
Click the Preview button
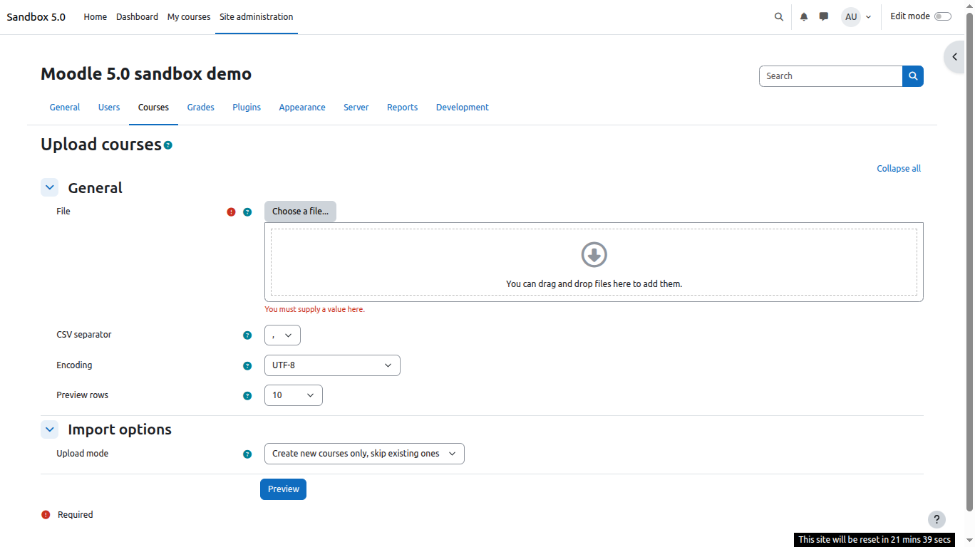(283, 489)
